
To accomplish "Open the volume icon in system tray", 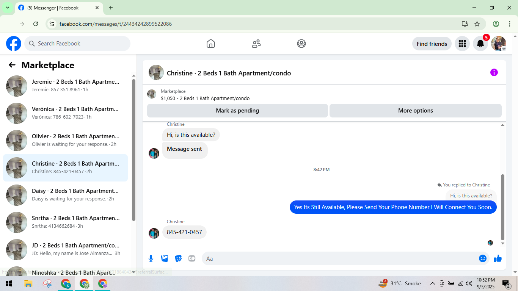I will pyautogui.click(x=469, y=283).
